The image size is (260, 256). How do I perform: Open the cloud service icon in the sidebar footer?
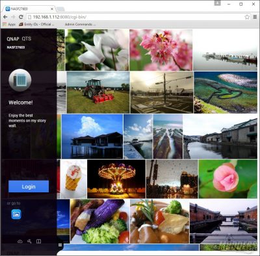(20, 242)
